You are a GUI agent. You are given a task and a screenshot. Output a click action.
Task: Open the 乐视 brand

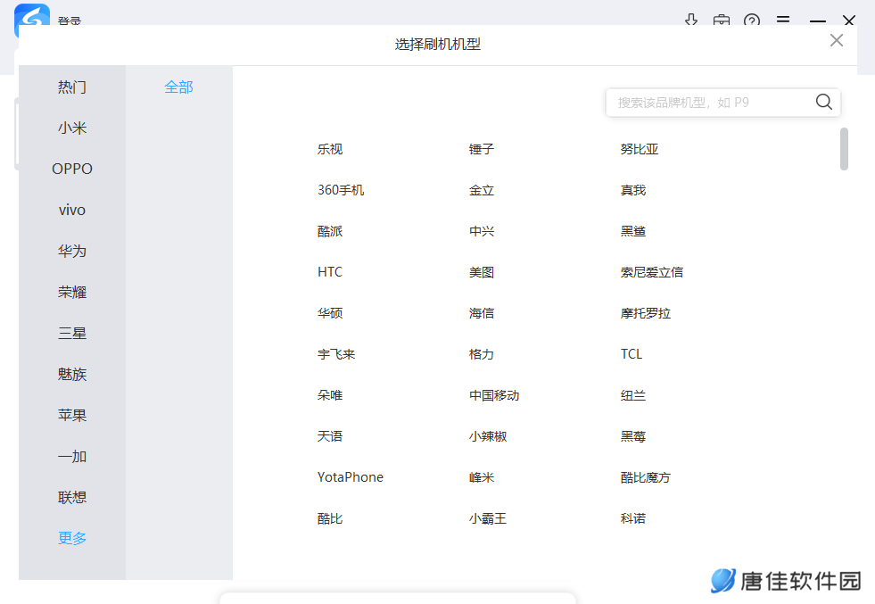(330, 149)
